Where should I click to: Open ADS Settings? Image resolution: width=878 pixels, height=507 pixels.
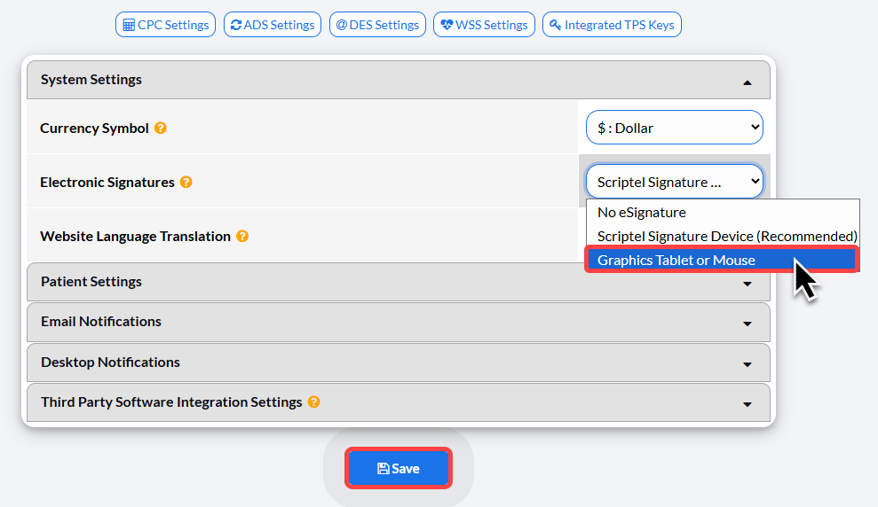click(273, 25)
